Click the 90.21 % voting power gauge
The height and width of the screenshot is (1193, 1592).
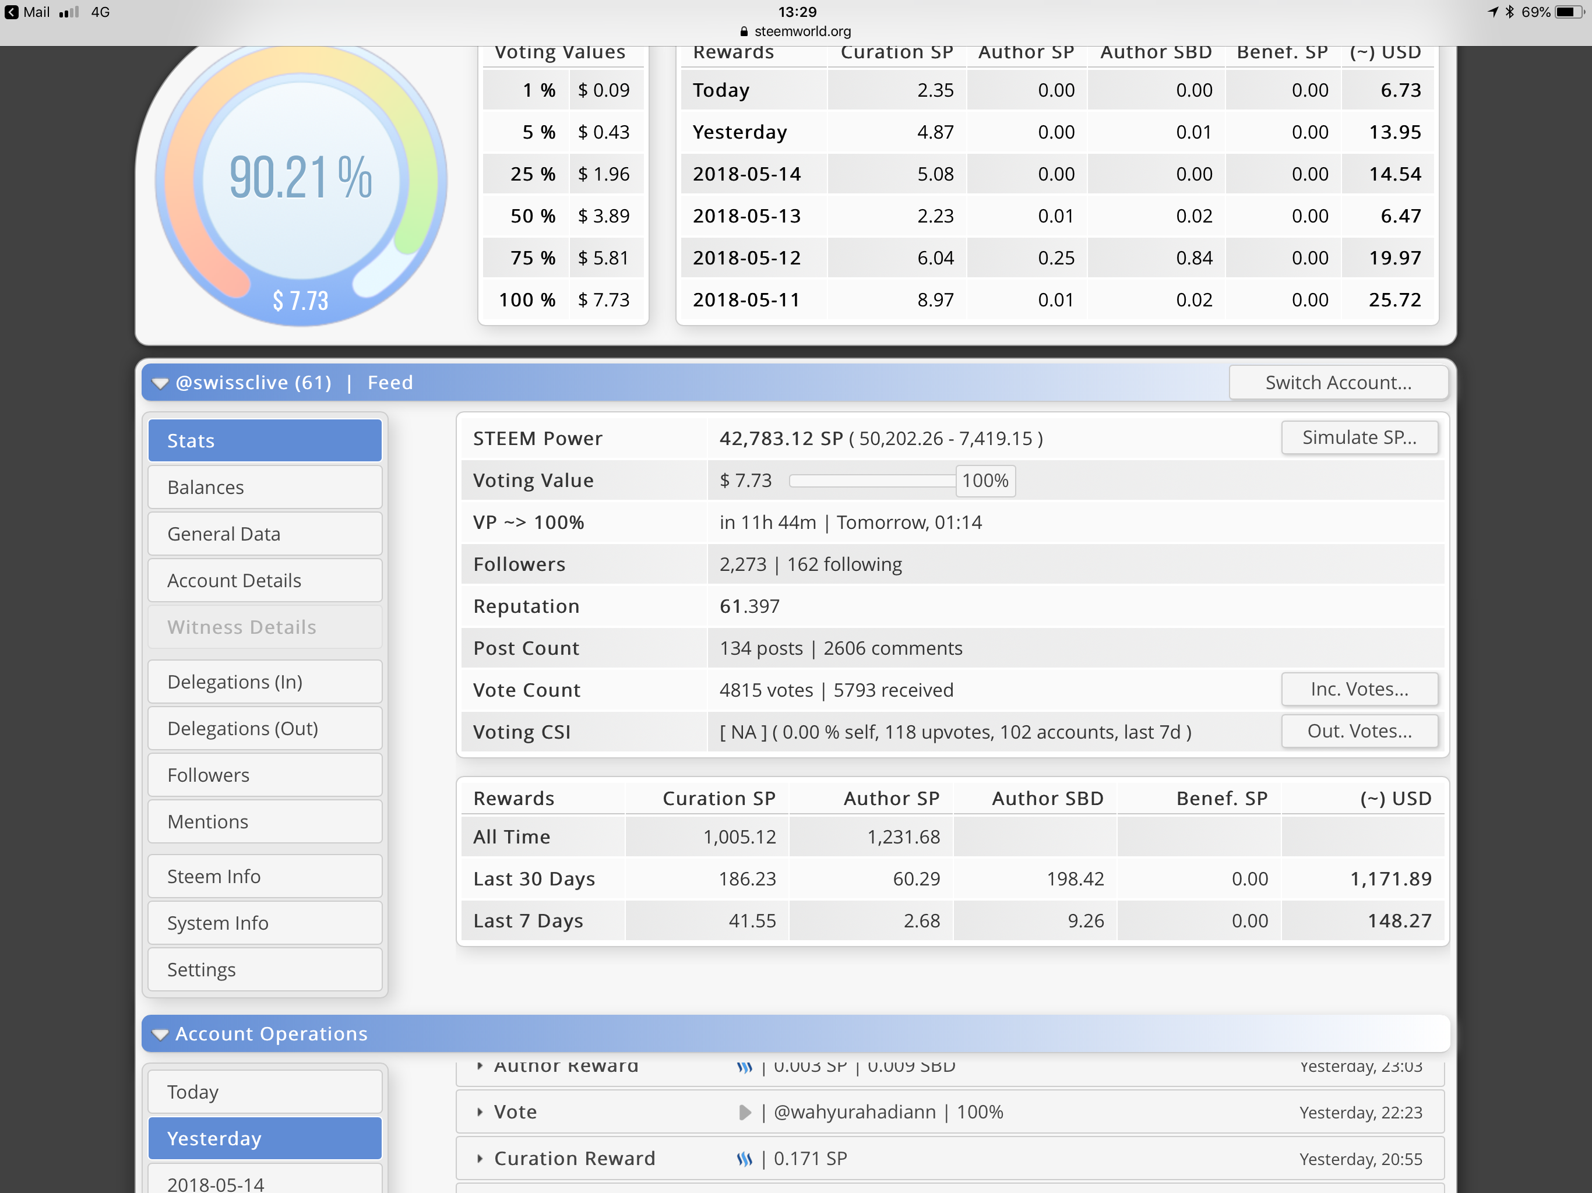tap(301, 178)
